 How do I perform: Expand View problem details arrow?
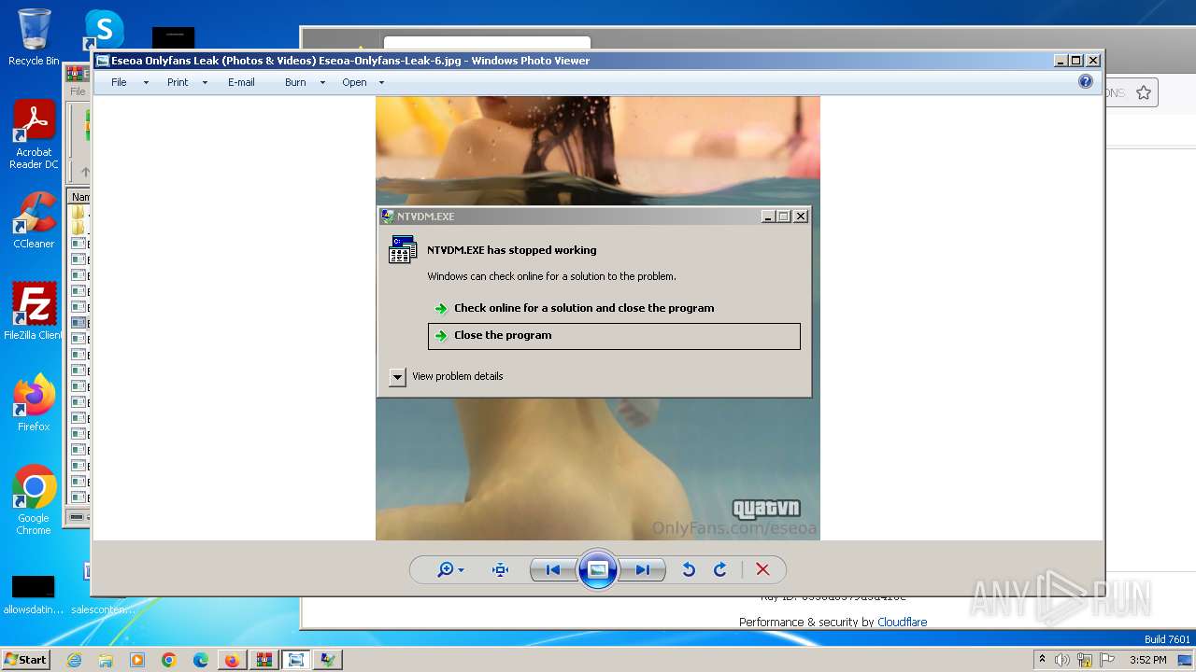pyautogui.click(x=397, y=376)
